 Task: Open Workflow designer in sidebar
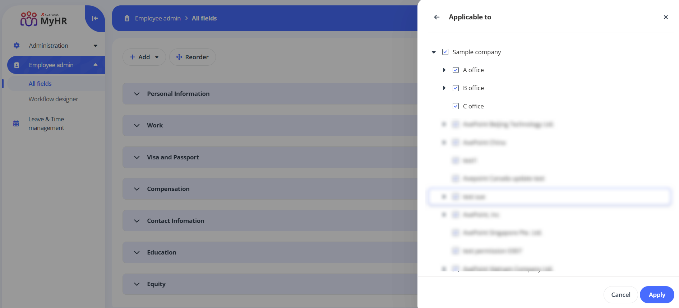click(53, 99)
